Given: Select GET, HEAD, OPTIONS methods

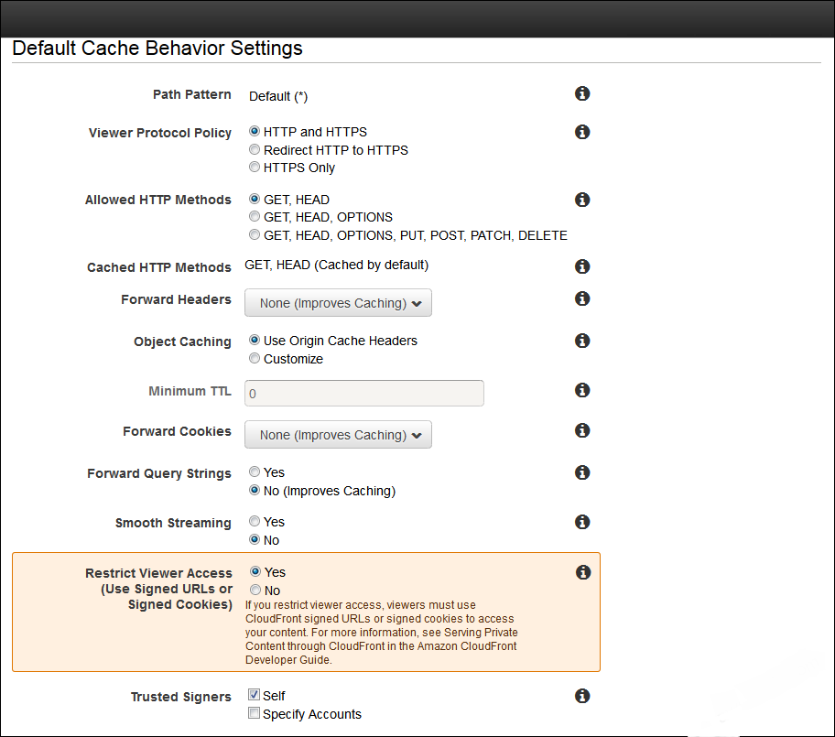Looking at the screenshot, I should [x=255, y=217].
